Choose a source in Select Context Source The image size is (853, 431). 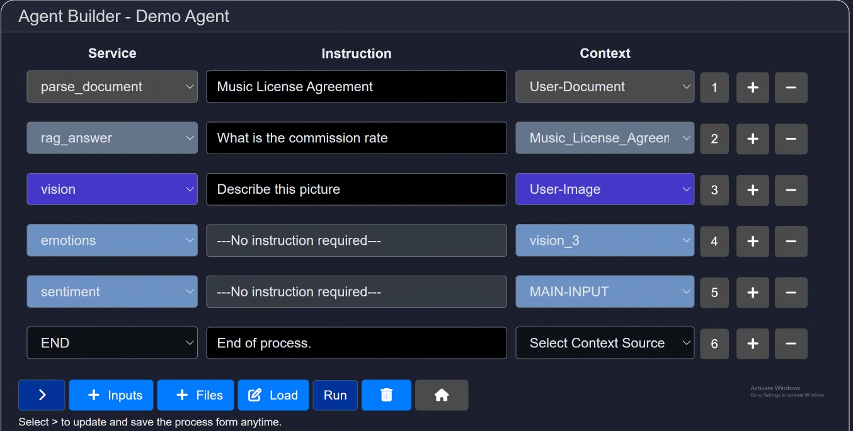[x=605, y=343]
